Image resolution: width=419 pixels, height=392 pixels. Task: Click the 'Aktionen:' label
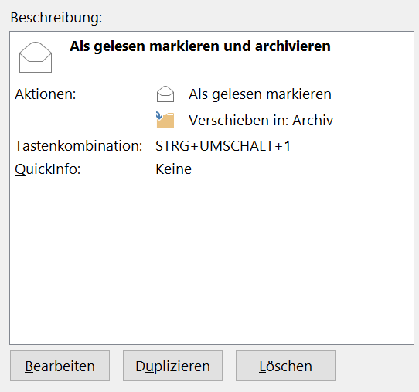tap(46, 94)
